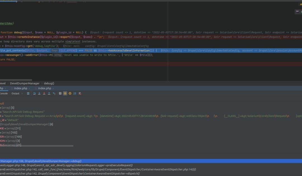Switch to the Output tab
Screen dimensions: 302x176
(x=16, y=93)
